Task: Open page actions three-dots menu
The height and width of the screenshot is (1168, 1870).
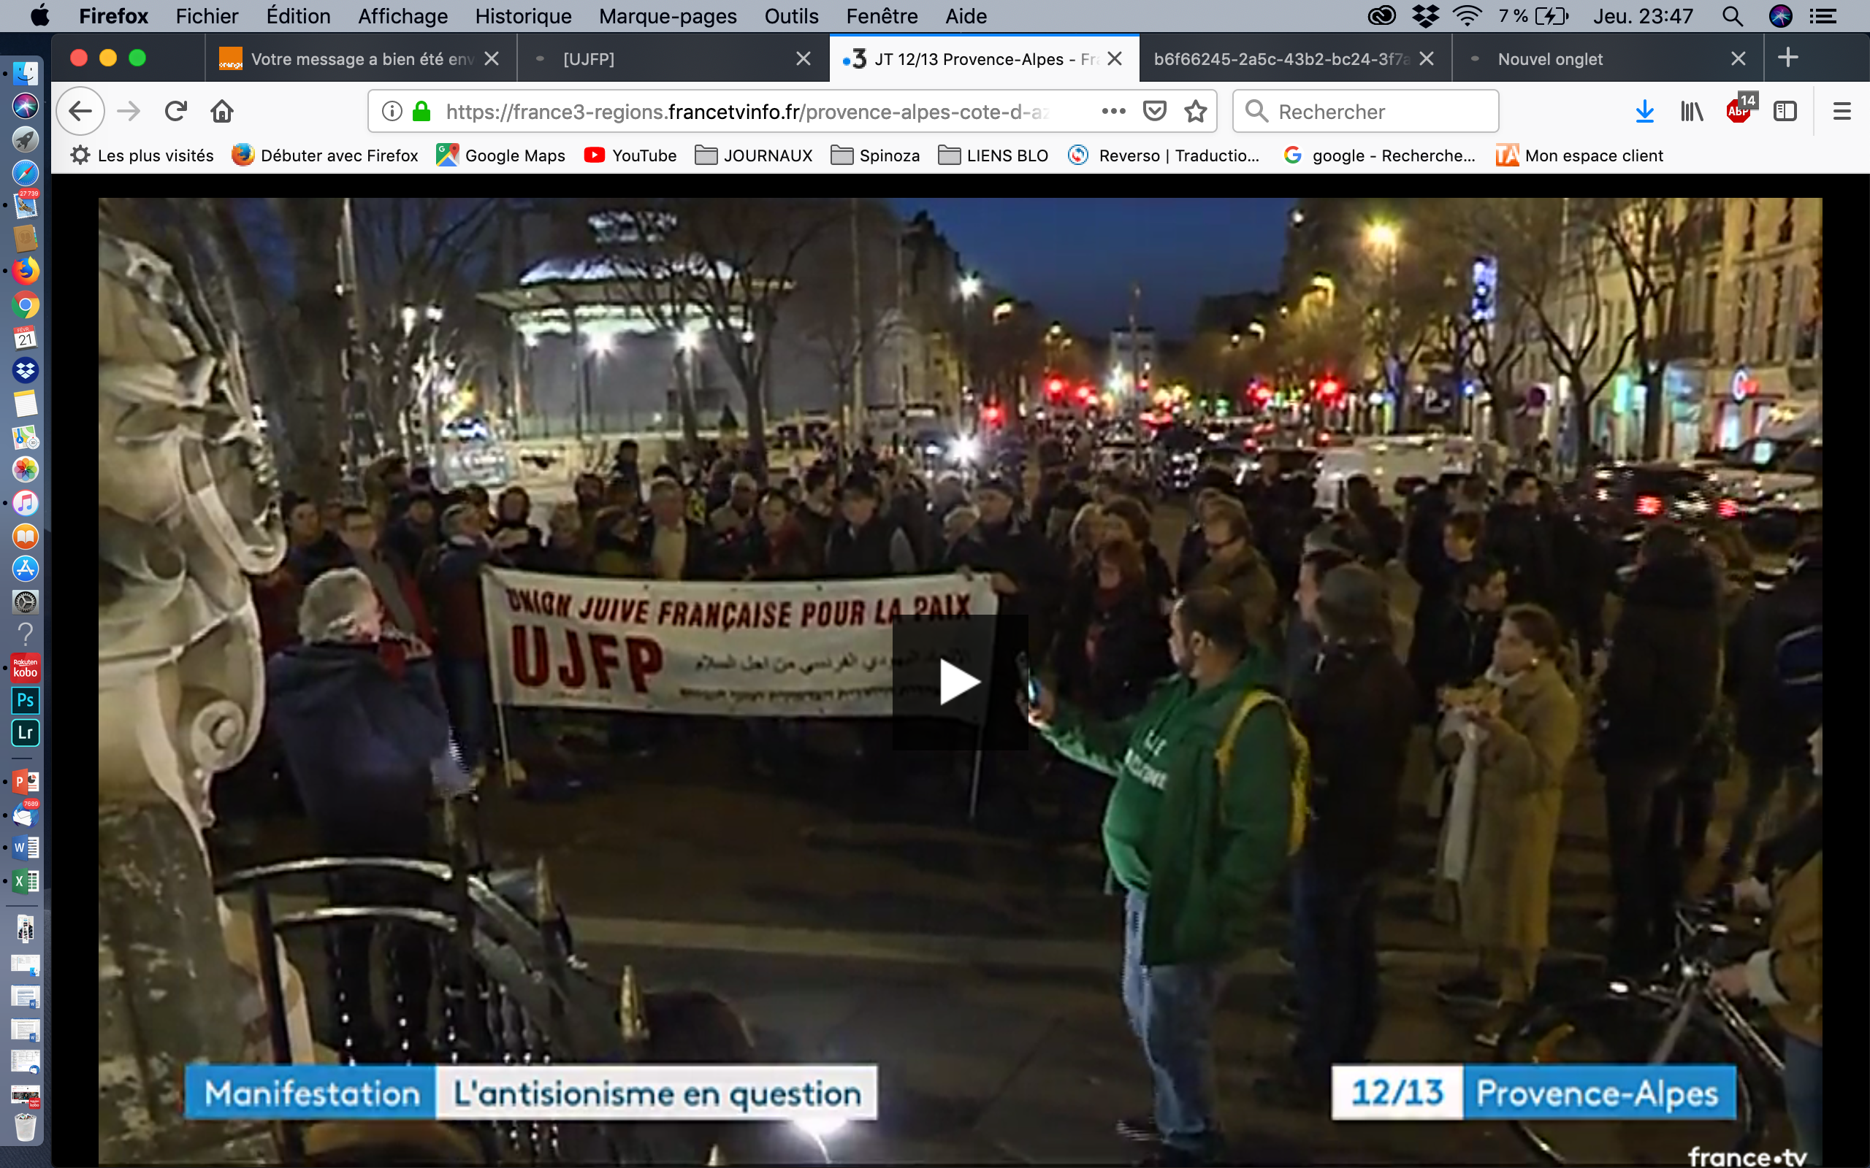Action: (x=1113, y=111)
